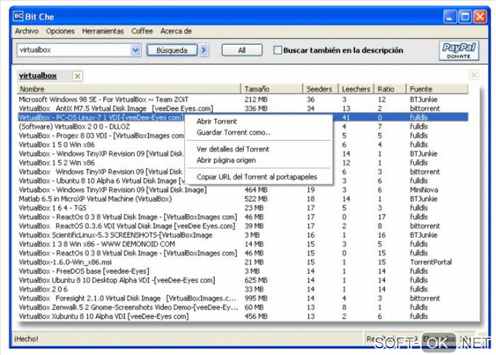This screenshot has width=496, height=355.
Task: Click the ¡Hecho! status bar text
Action: 26,339
